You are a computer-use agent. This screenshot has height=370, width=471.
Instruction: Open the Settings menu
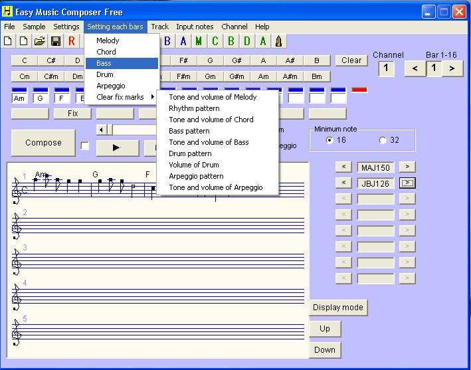[66, 27]
